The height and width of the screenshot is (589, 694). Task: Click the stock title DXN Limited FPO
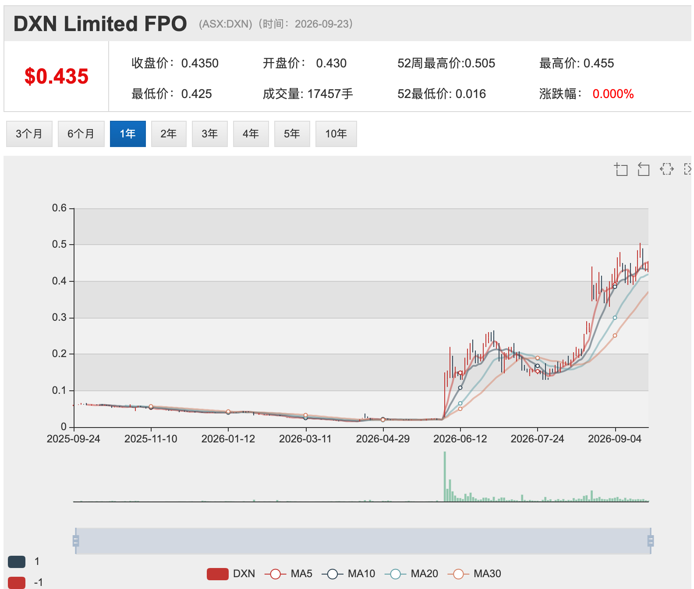[100, 24]
